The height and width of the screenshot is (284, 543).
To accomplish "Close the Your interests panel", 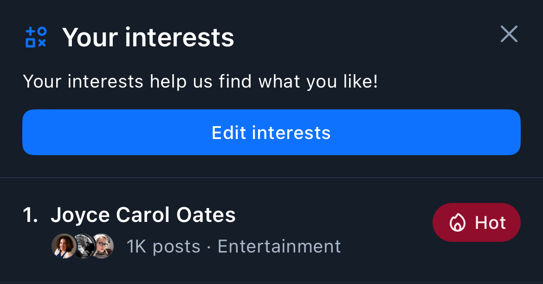I will coord(509,34).
